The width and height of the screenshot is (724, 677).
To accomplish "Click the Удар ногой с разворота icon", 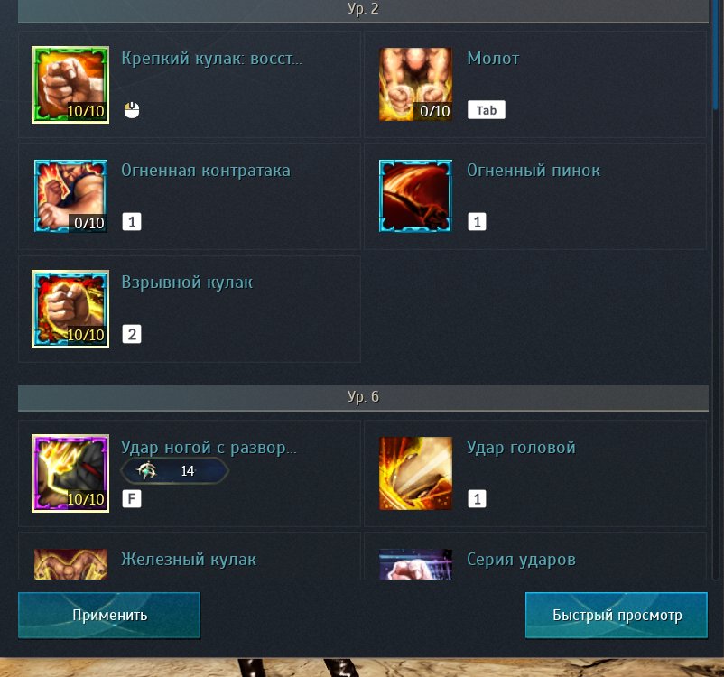I will click(70, 473).
